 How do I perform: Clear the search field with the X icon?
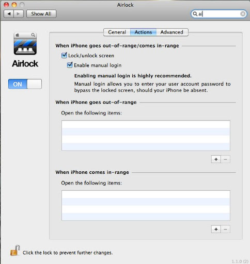point(243,14)
